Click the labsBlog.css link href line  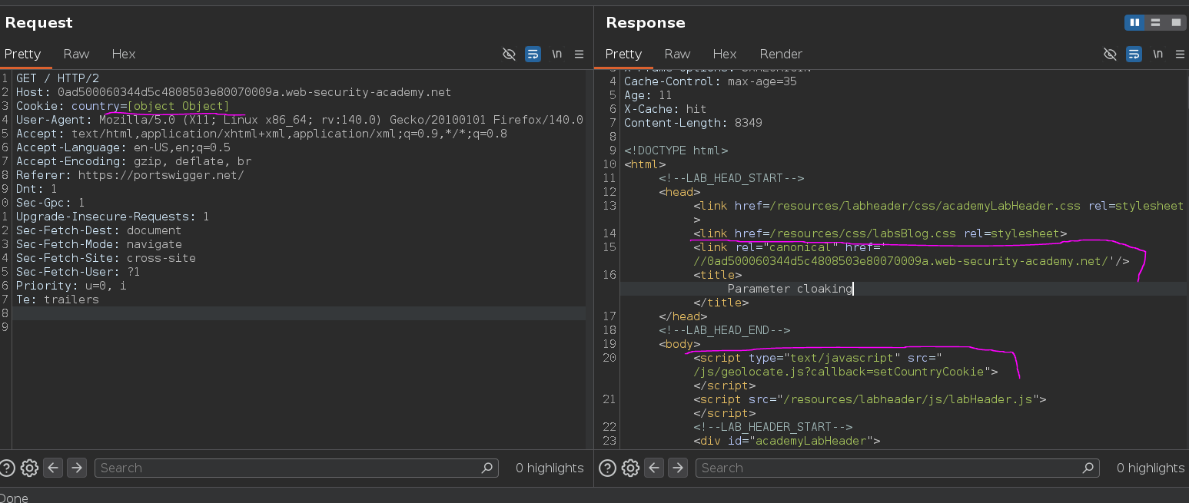coord(880,233)
